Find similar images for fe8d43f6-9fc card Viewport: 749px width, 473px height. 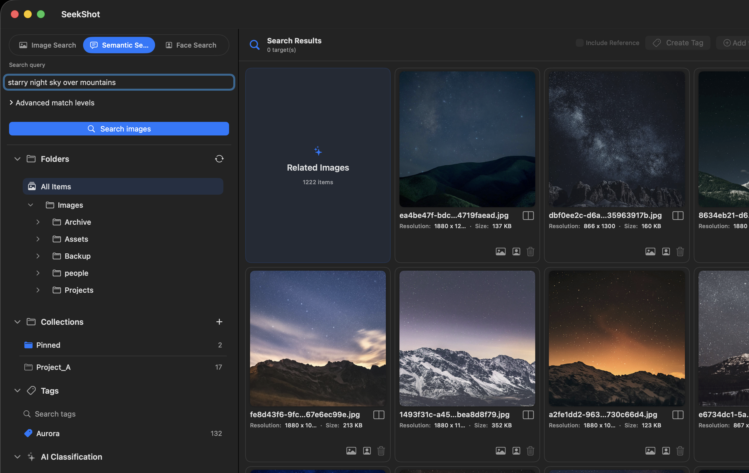pyautogui.click(x=351, y=451)
